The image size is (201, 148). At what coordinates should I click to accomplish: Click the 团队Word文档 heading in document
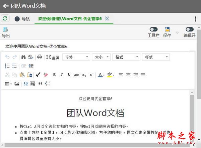(x=95, y=113)
